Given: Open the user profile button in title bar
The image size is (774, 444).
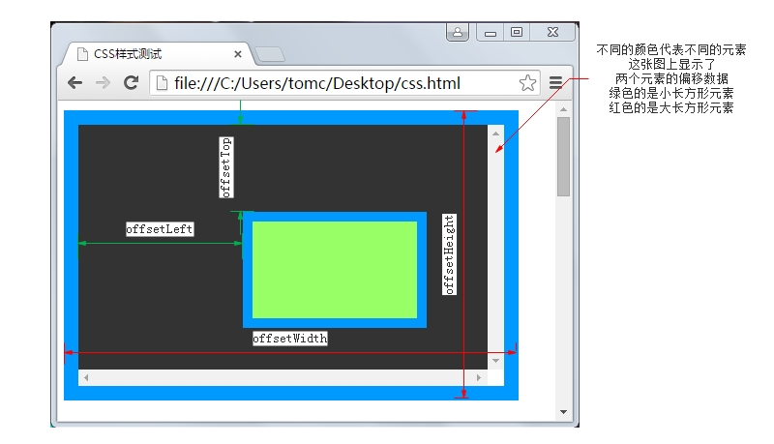Looking at the screenshot, I should pos(458,33).
